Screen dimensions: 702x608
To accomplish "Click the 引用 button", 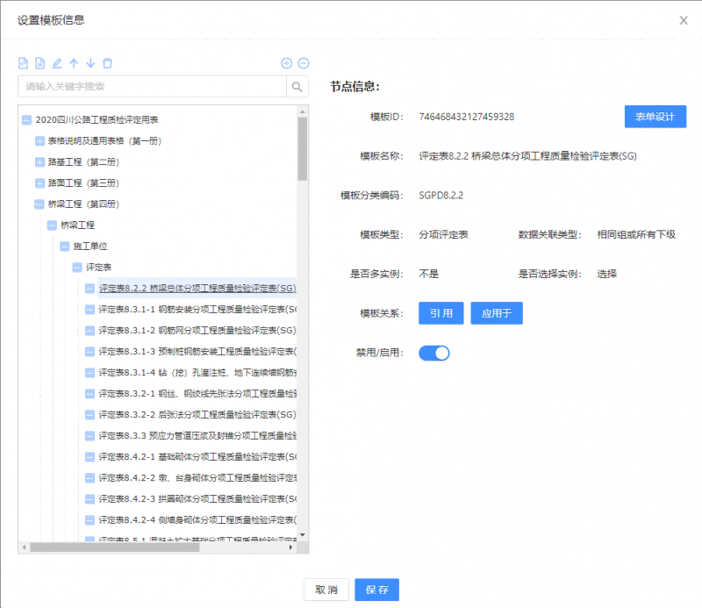I will pyautogui.click(x=441, y=313).
